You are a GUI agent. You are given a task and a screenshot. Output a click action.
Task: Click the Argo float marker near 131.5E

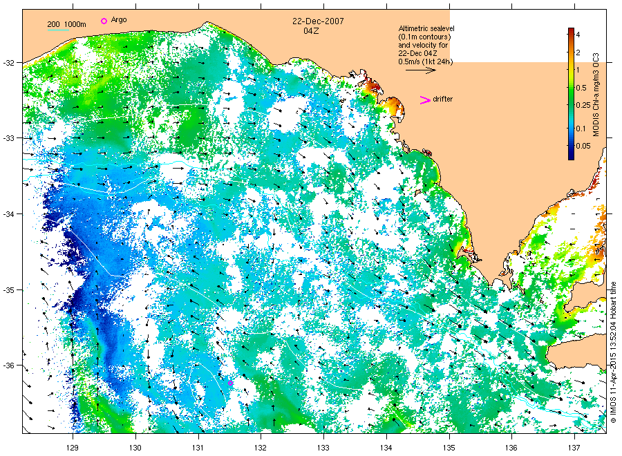pos(230,383)
